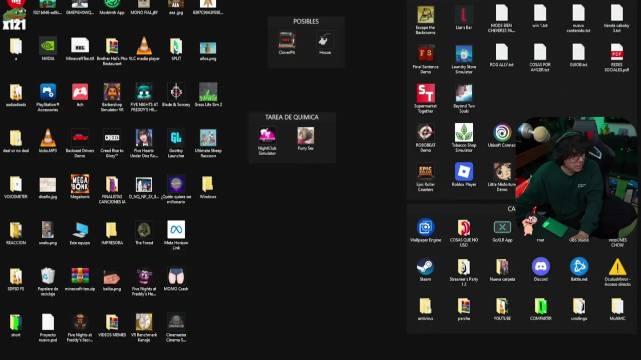Open Blade & Sorcery shortcut

(x=176, y=92)
